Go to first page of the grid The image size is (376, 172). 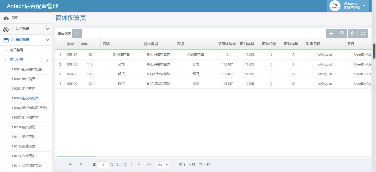71,164
